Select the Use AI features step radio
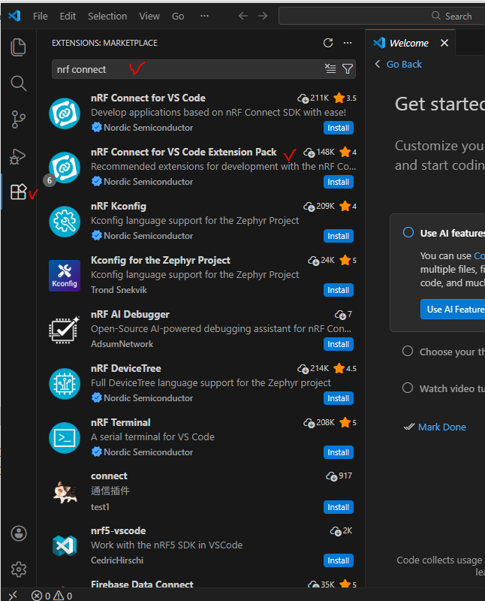485x601 pixels. pyautogui.click(x=408, y=232)
